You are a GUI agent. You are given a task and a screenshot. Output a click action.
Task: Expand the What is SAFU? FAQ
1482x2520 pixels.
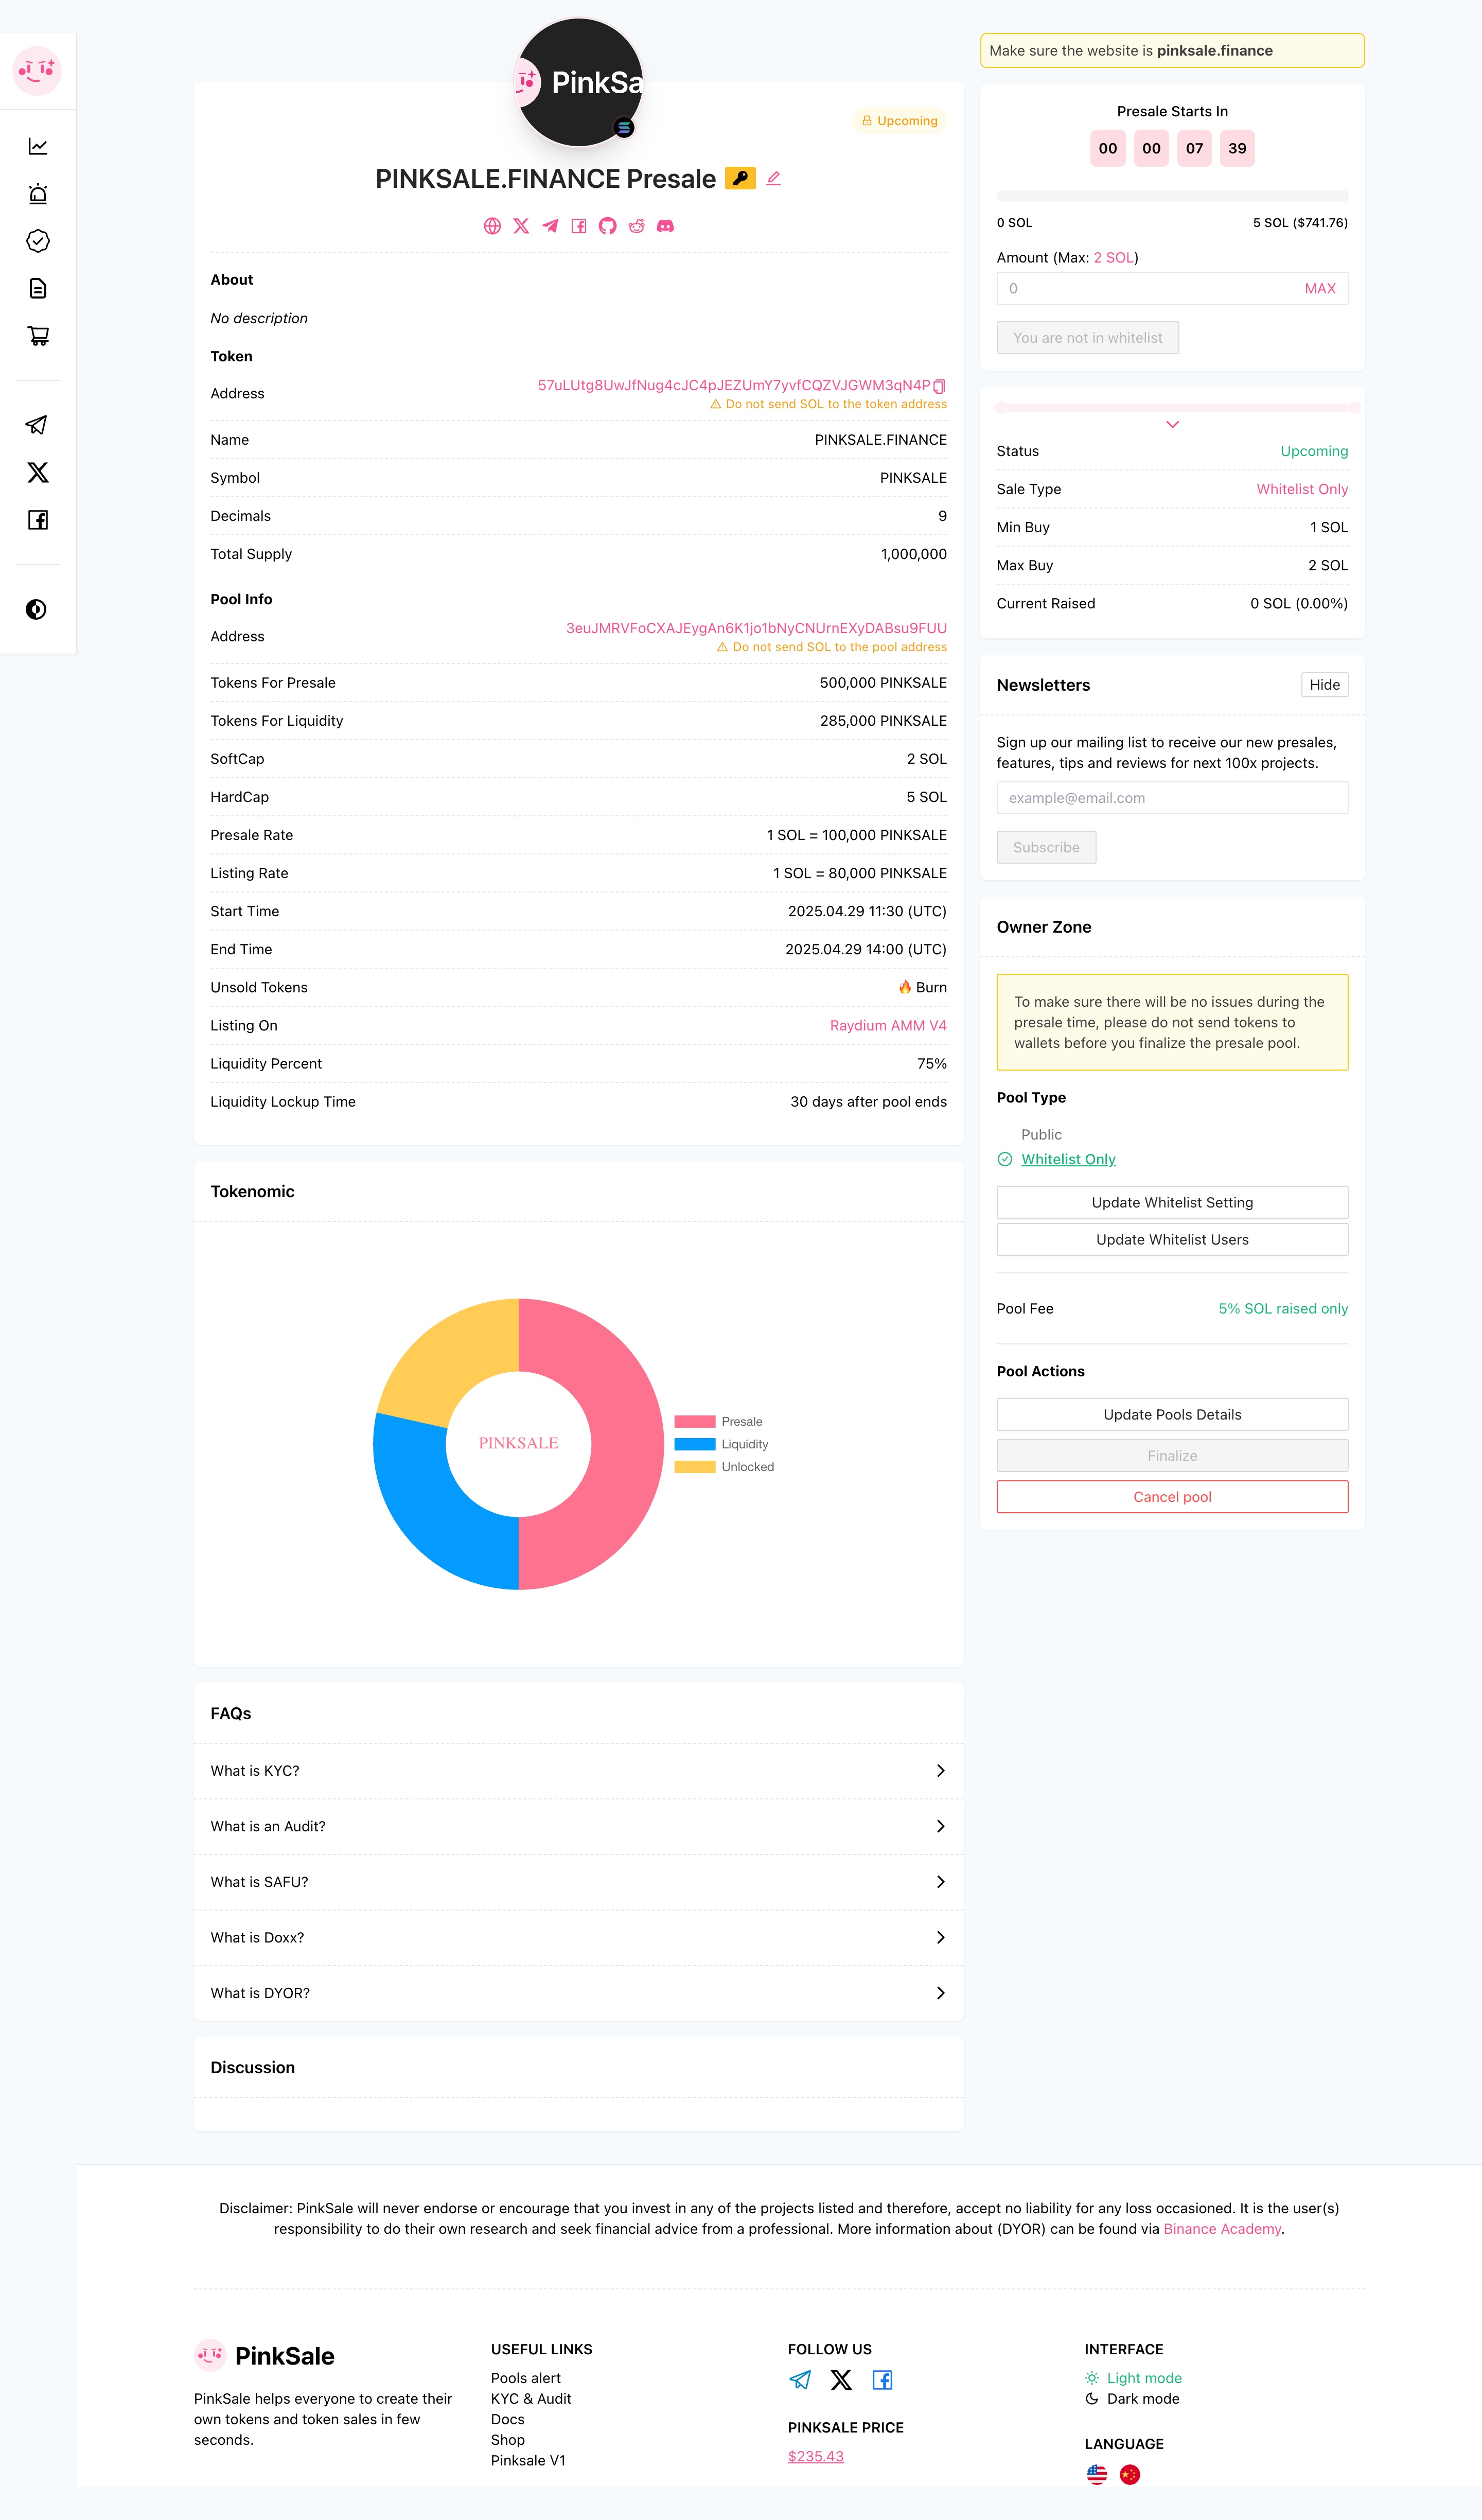[x=578, y=1882]
